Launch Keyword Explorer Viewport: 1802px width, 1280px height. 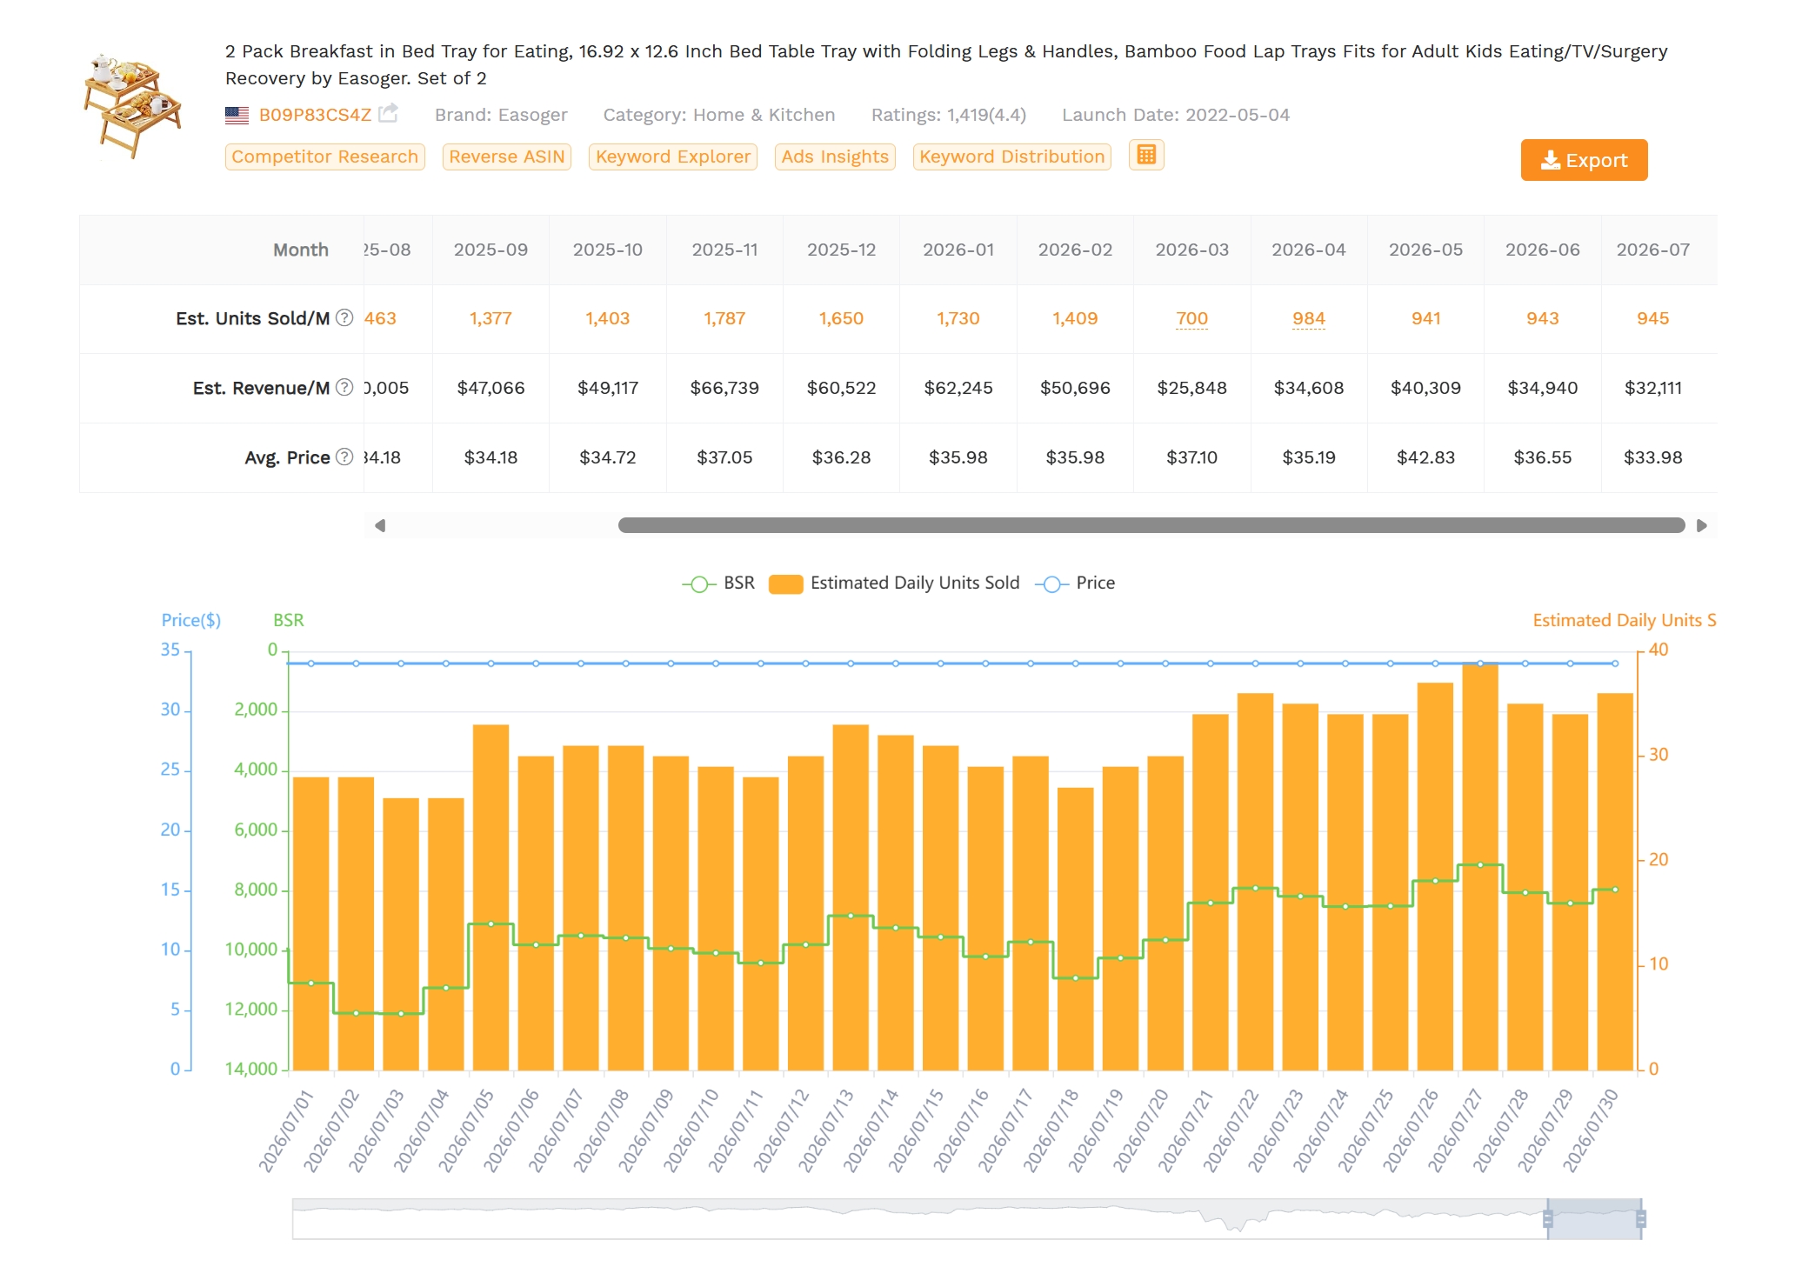[x=672, y=157]
